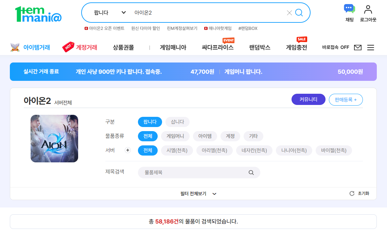Click the 47,700원 price in banner

tap(203, 72)
